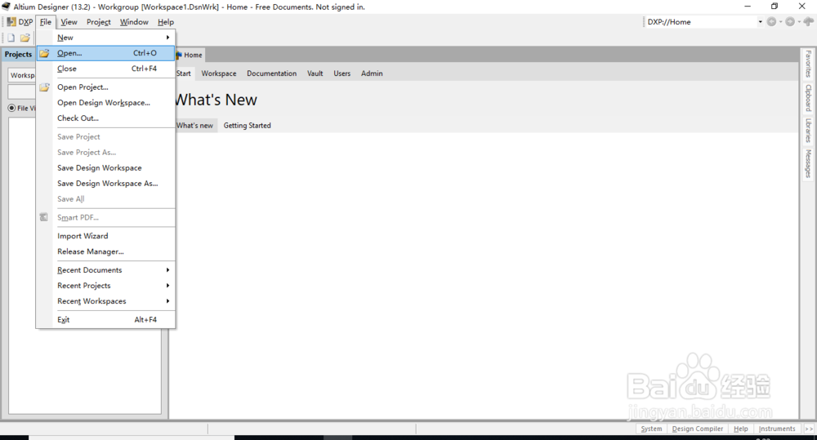Select the Getting Started sub-tab
This screenshot has height=440, width=817.
click(247, 126)
